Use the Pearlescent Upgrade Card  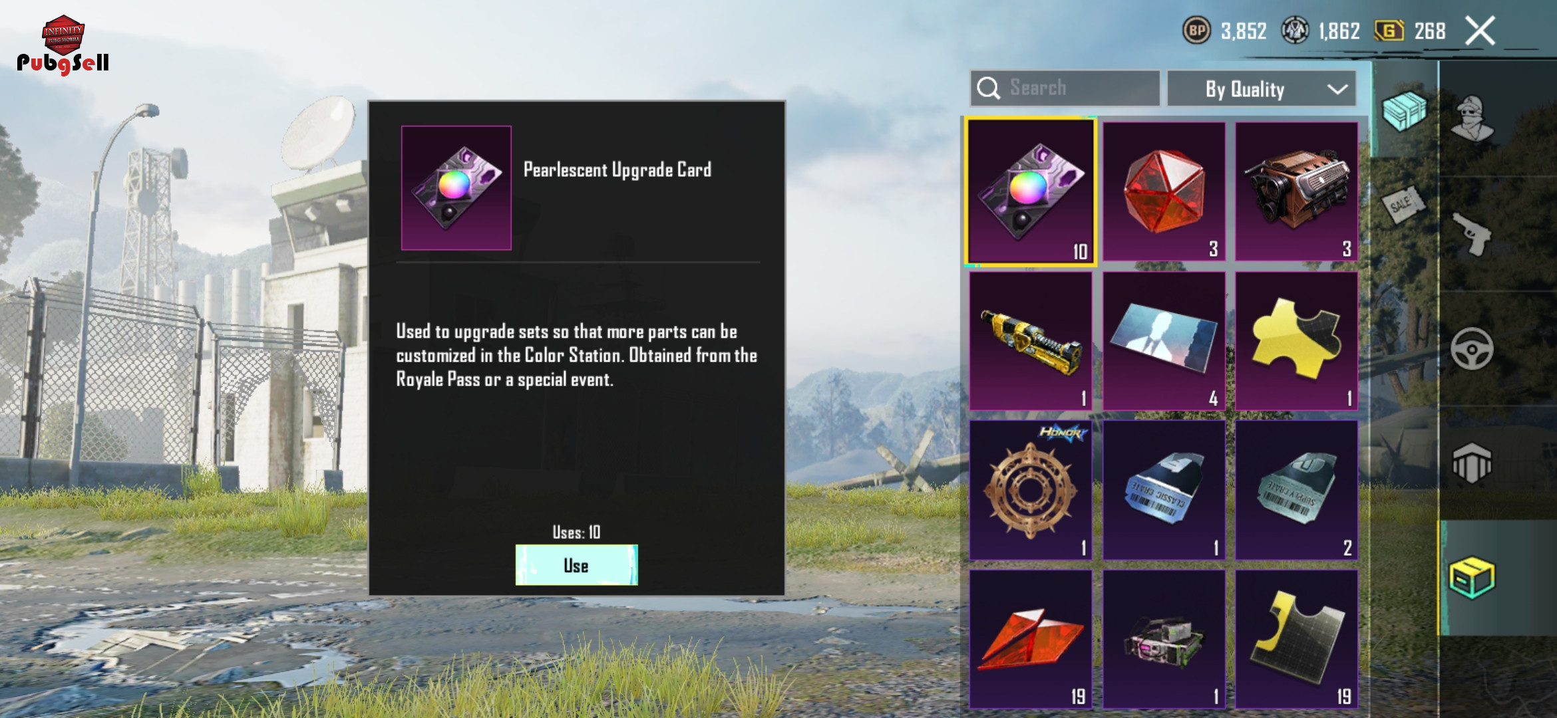point(576,565)
